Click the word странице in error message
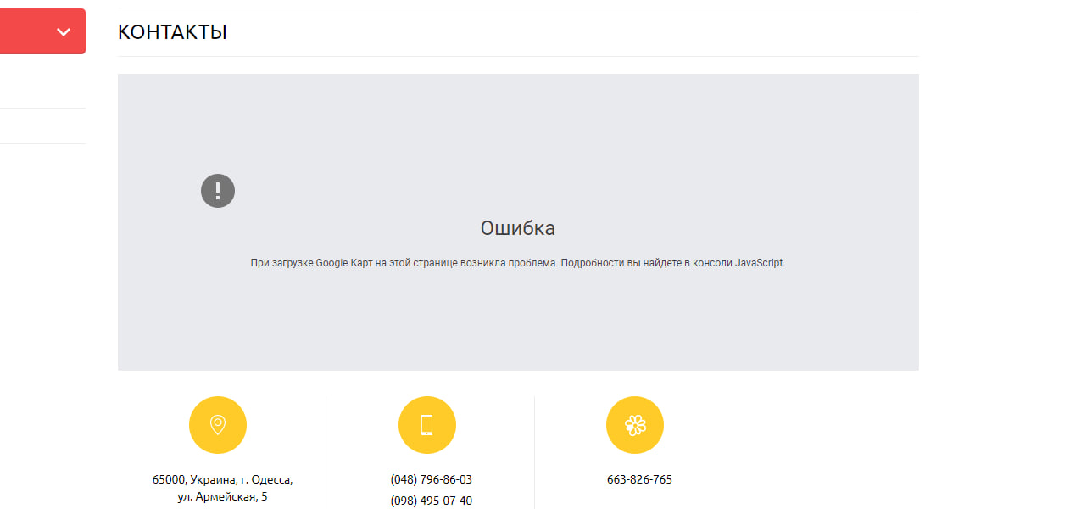This screenshot has width=1081, height=509. tap(440, 263)
